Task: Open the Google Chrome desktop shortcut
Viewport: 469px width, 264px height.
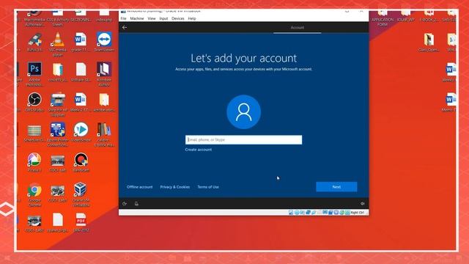Action: point(34,195)
